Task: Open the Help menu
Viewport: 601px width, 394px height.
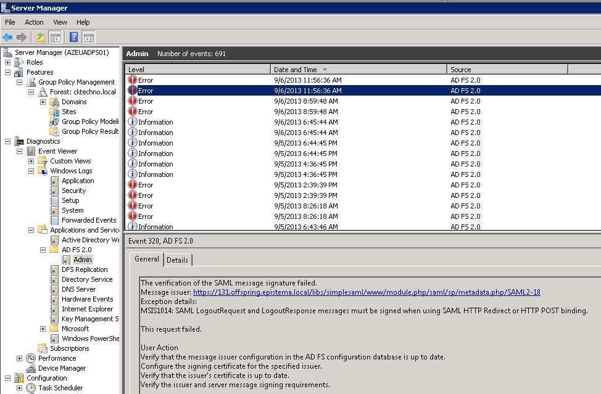Action: 83,22
